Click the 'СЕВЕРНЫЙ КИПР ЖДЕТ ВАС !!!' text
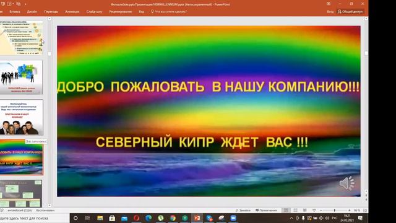Image resolution: width=396 pixels, height=223 pixels. [202, 142]
